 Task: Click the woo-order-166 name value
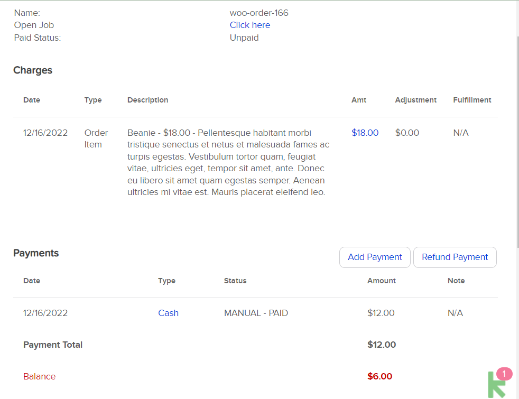[x=259, y=13]
